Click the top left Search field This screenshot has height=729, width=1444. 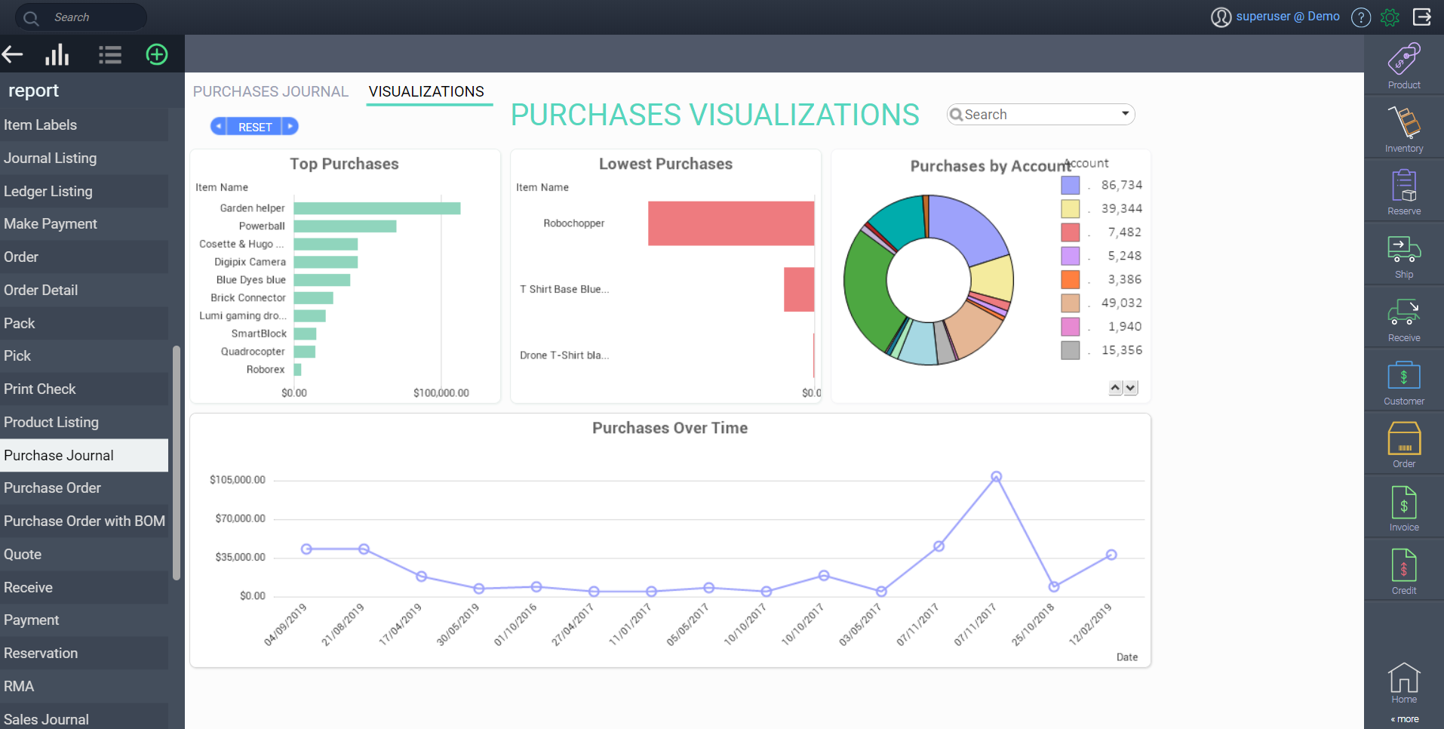point(81,17)
